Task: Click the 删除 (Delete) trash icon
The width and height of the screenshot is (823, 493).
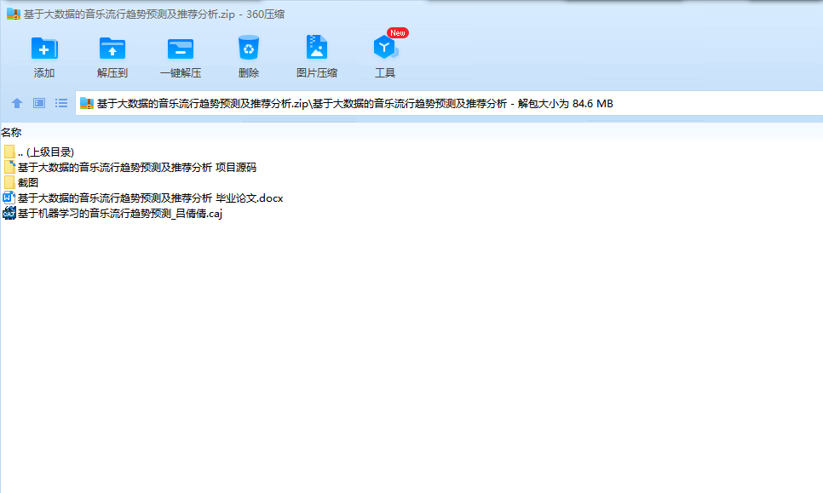Action: [248, 48]
